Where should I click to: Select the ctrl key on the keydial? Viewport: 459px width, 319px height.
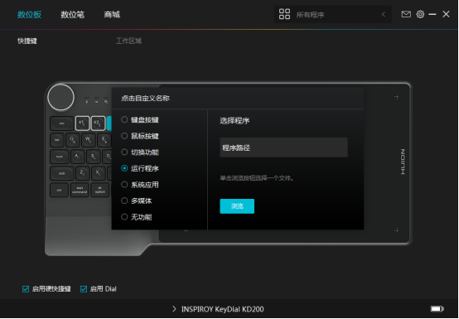59,190
